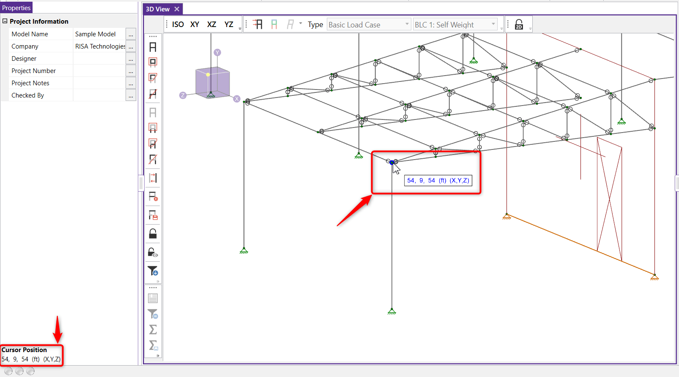Click the purple orientation cube widget
This screenshot has width=679, height=377.
point(212,82)
